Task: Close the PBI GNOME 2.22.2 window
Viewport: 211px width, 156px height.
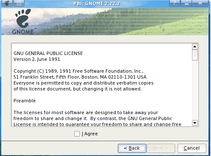Action: (200, 3)
